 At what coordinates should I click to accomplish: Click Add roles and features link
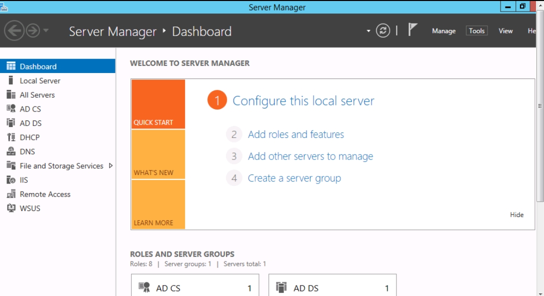[x=296, y=134]
